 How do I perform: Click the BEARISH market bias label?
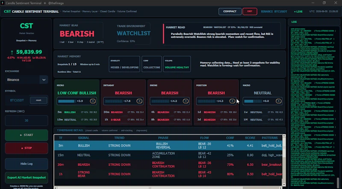(77, 34)
